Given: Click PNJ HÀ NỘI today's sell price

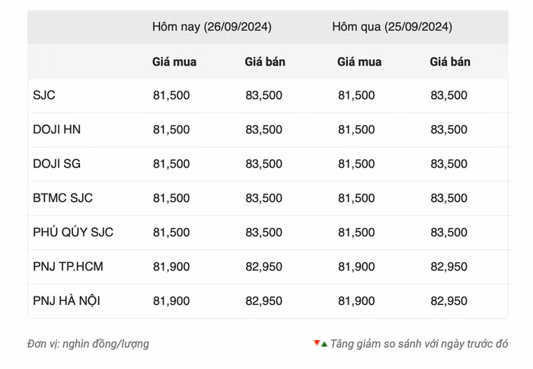Looking at the screenshot, I should tap(263, 301).
